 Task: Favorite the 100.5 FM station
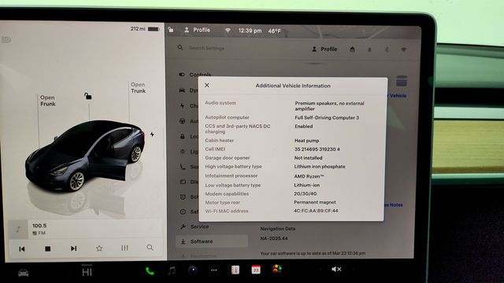point(99,248)
